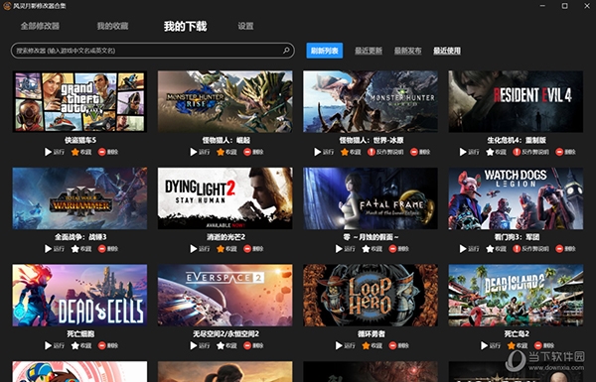
Task: Delete the 看门狗3：军团 trainer
Action: tap(565, 249)
